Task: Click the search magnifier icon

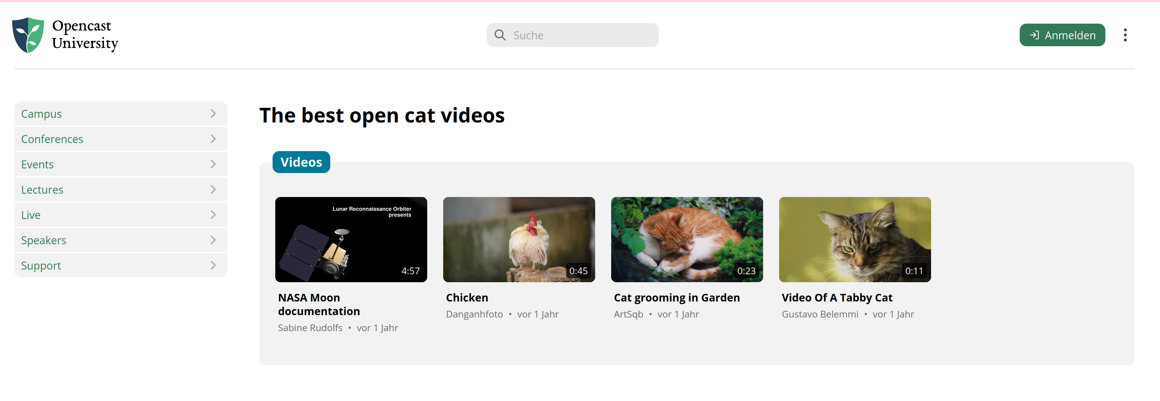Action: [500, 35]
